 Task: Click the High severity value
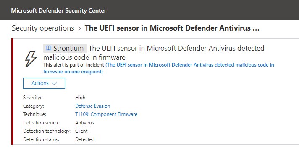(x=80, y=98)
